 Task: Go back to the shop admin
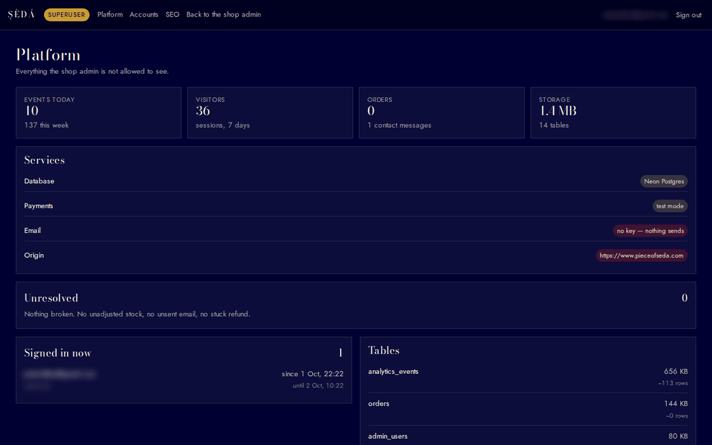[223, 15]
